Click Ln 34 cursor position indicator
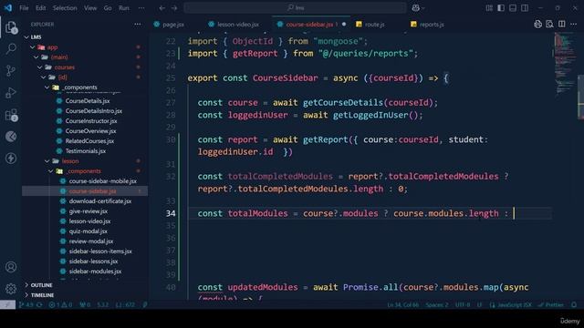 (x=403, y=304)
